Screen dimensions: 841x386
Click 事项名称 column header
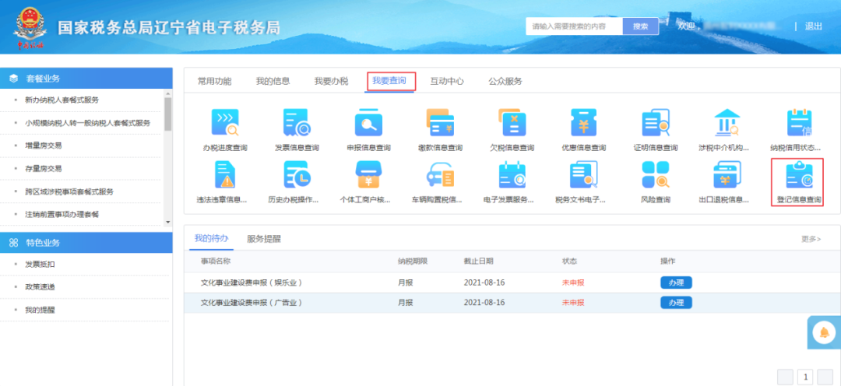(x=216, y=261)
